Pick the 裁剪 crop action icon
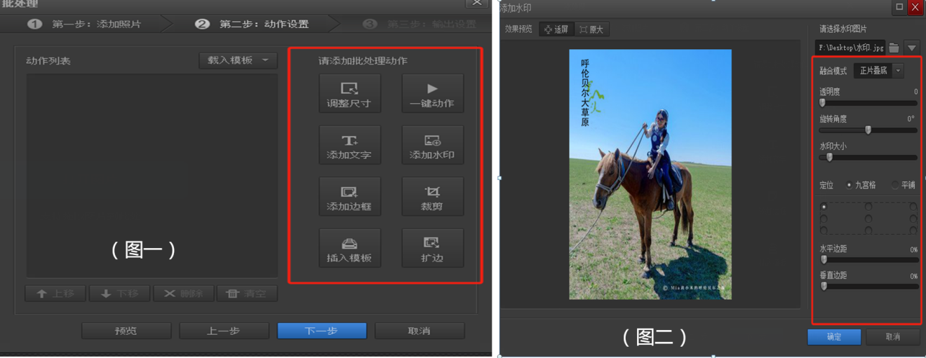The height and width of the screenshot is (358, 926). click(x=432, y=196)
